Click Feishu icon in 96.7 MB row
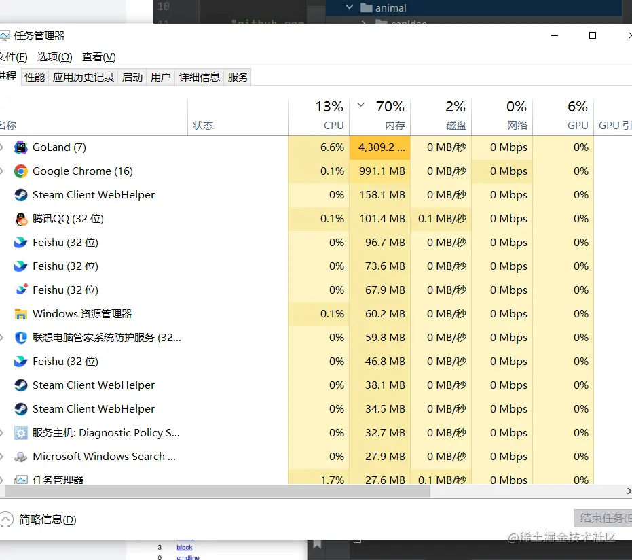Viewport: 632px width, 560px height. click(x=20, y=243)
